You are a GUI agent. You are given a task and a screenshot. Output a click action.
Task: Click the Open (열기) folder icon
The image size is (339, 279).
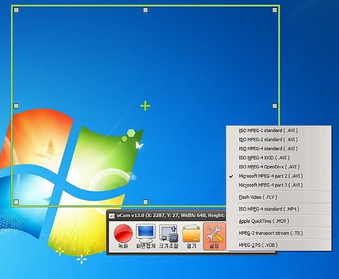[191, 237]
